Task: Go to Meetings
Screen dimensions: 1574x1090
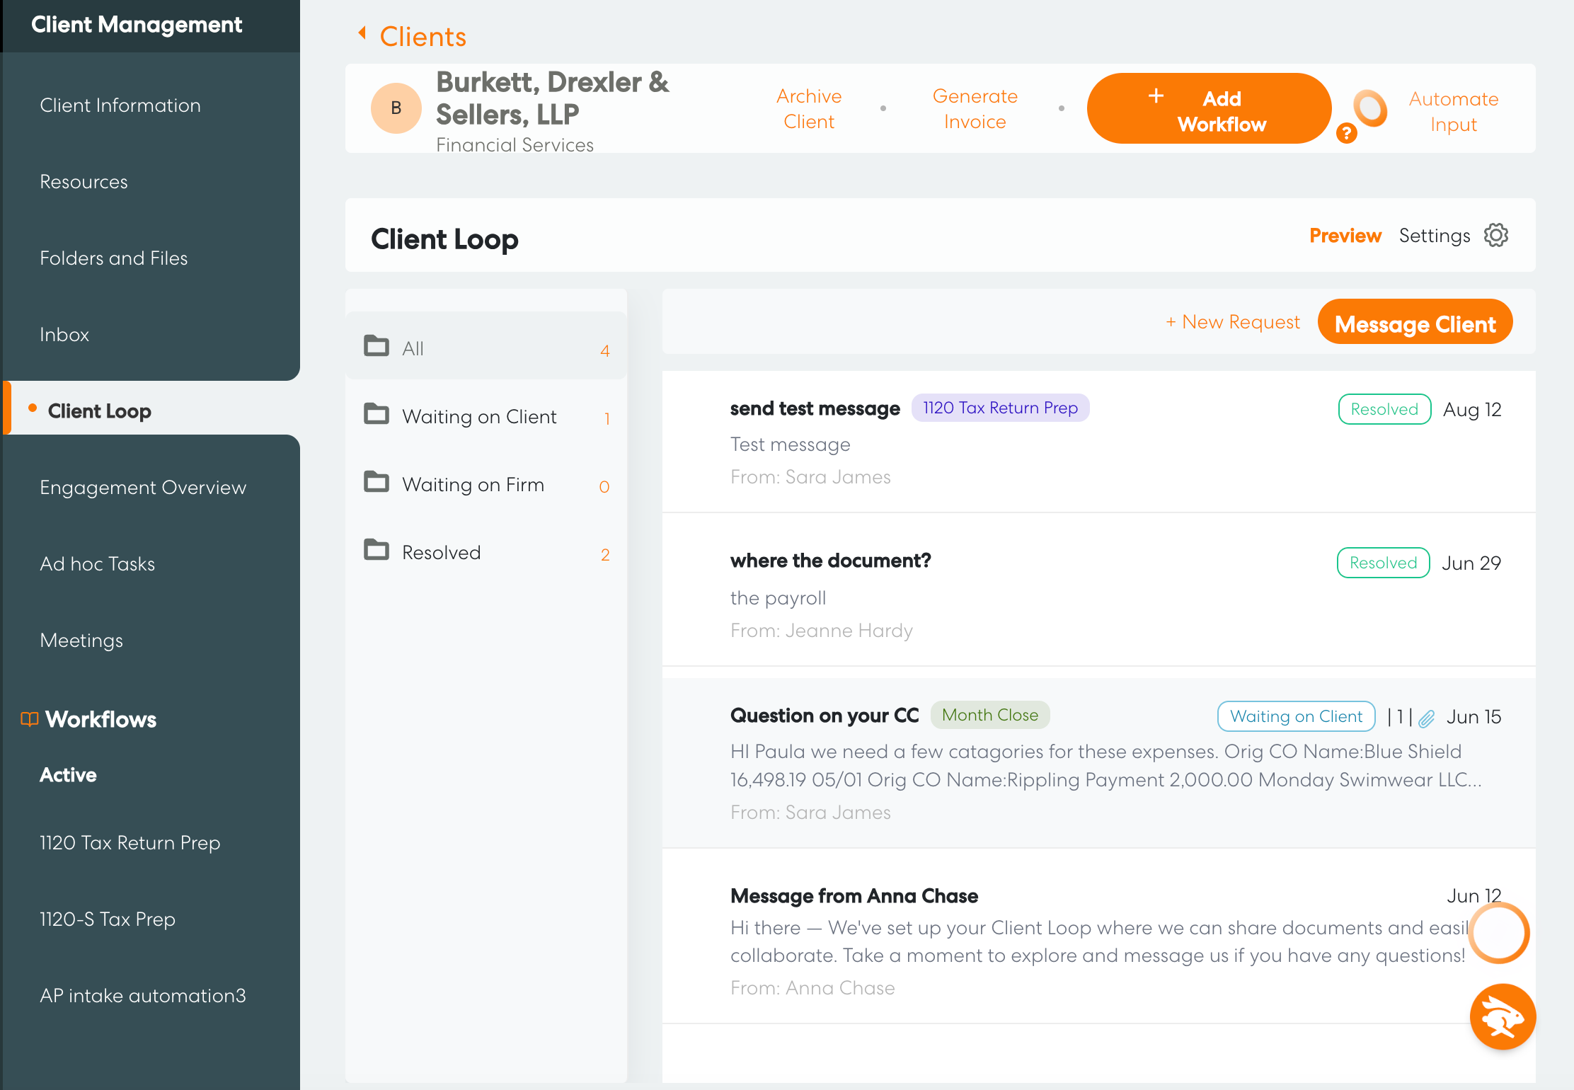Action: (81, 641)
